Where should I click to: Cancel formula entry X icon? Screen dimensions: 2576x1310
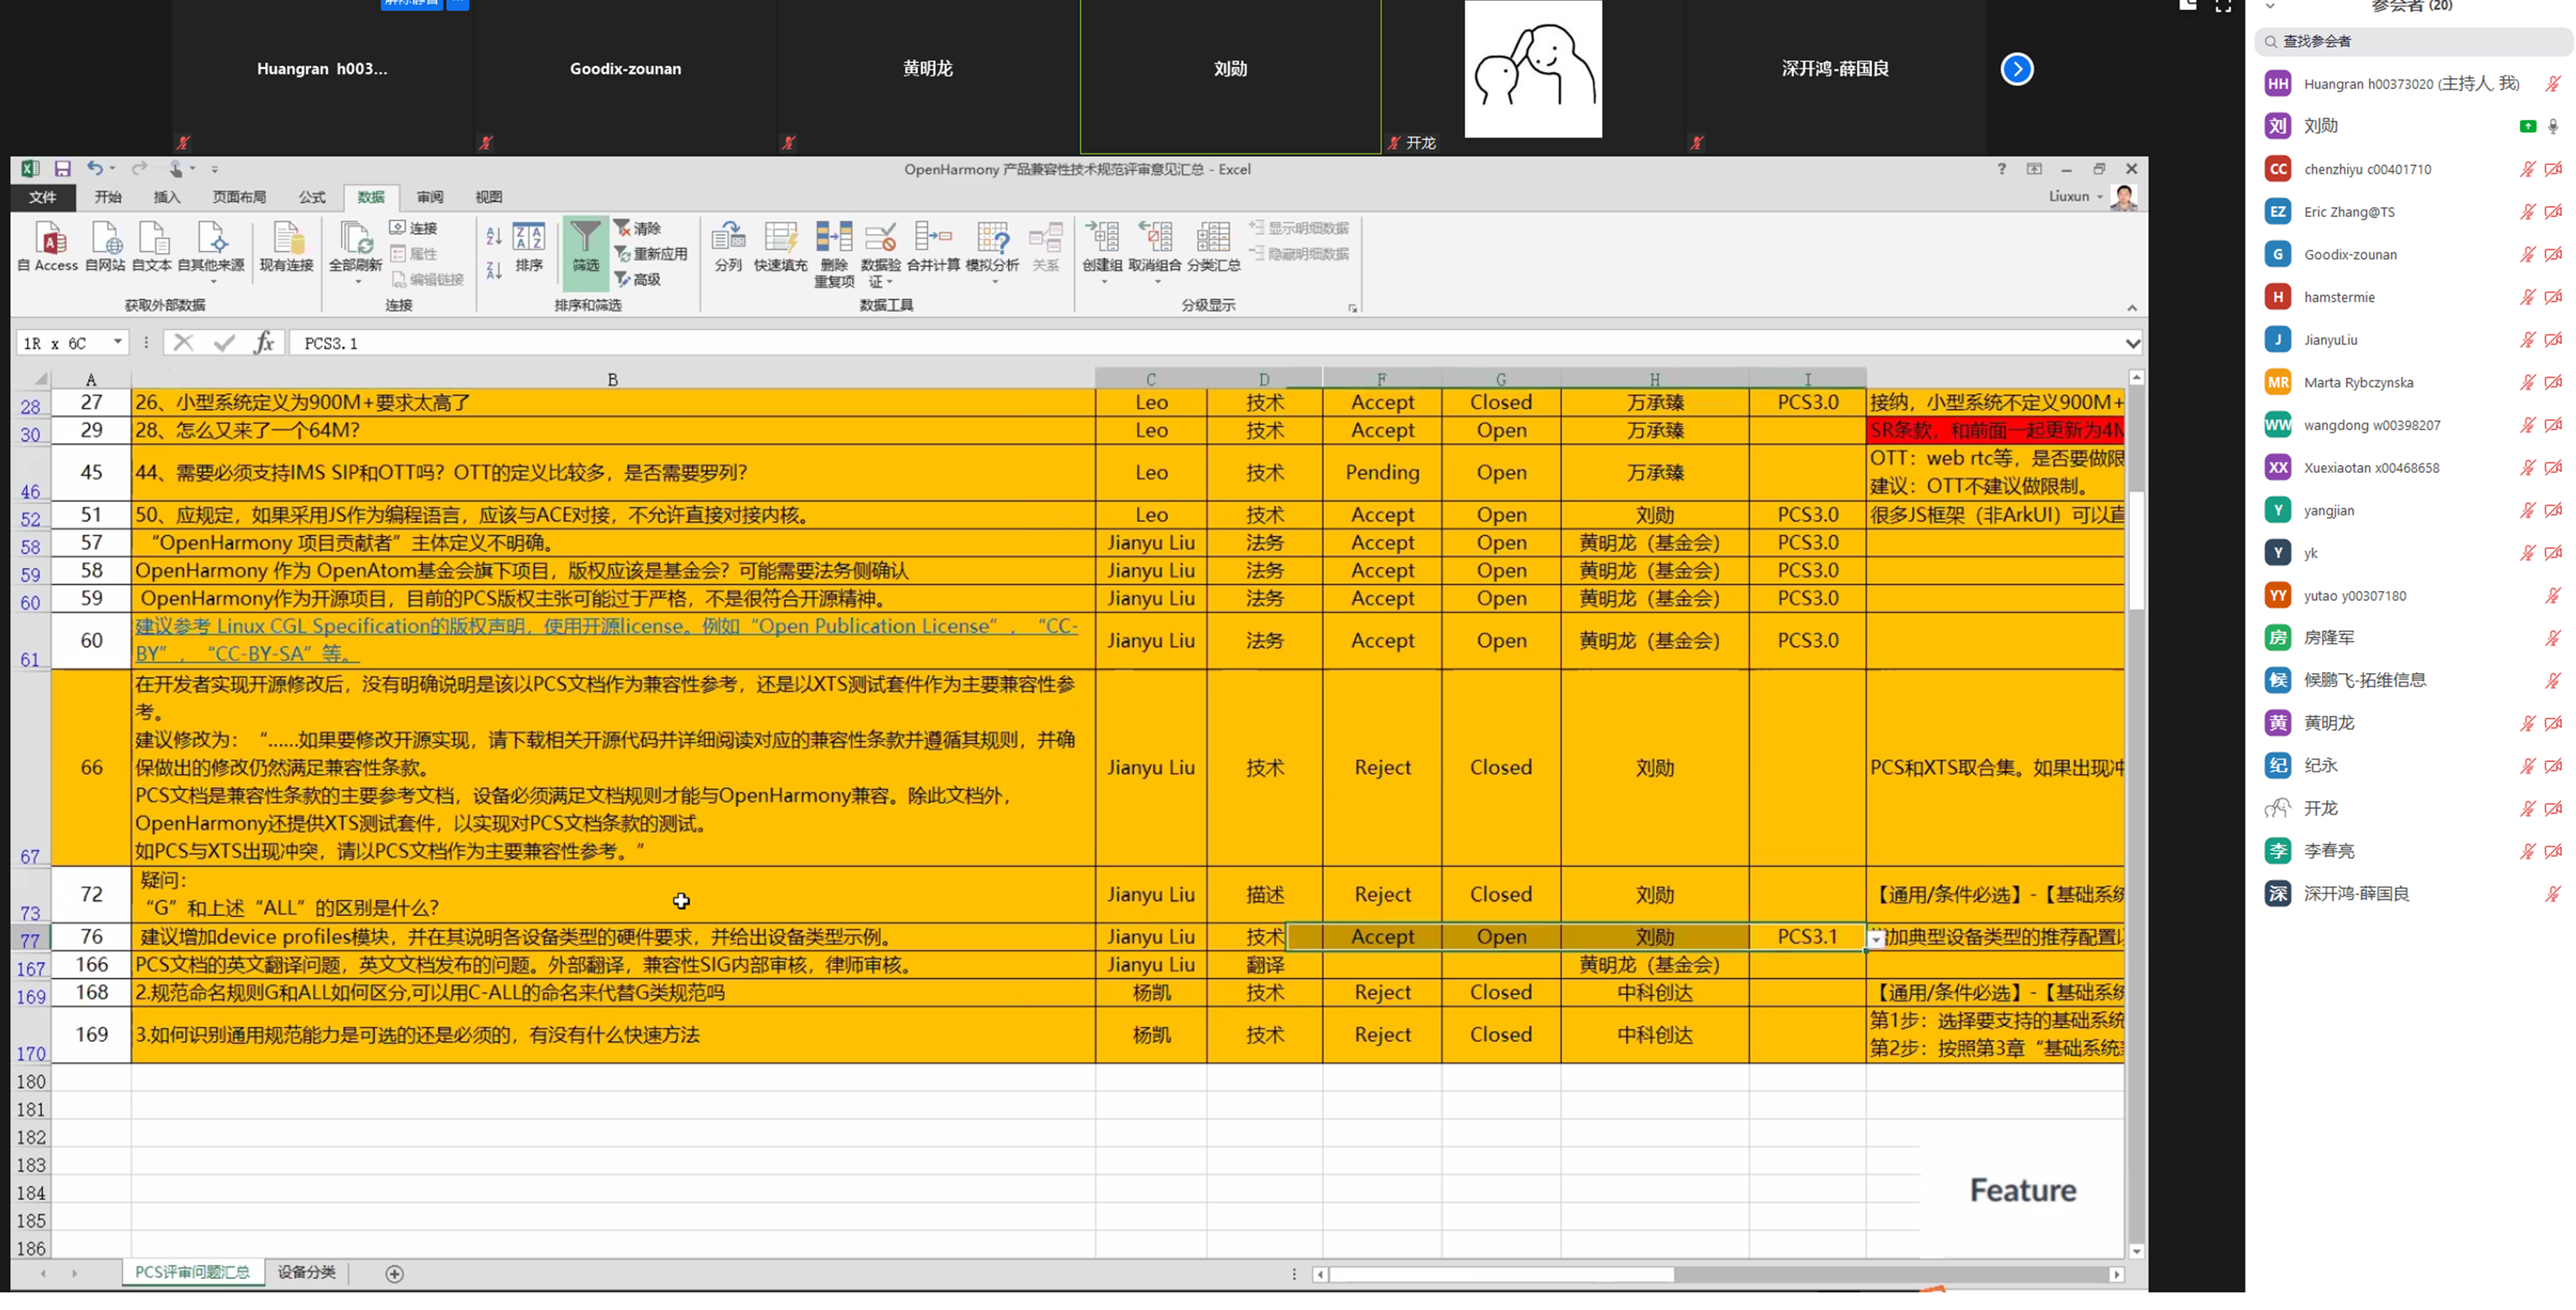pyautogui.click(x=183, y=343)
